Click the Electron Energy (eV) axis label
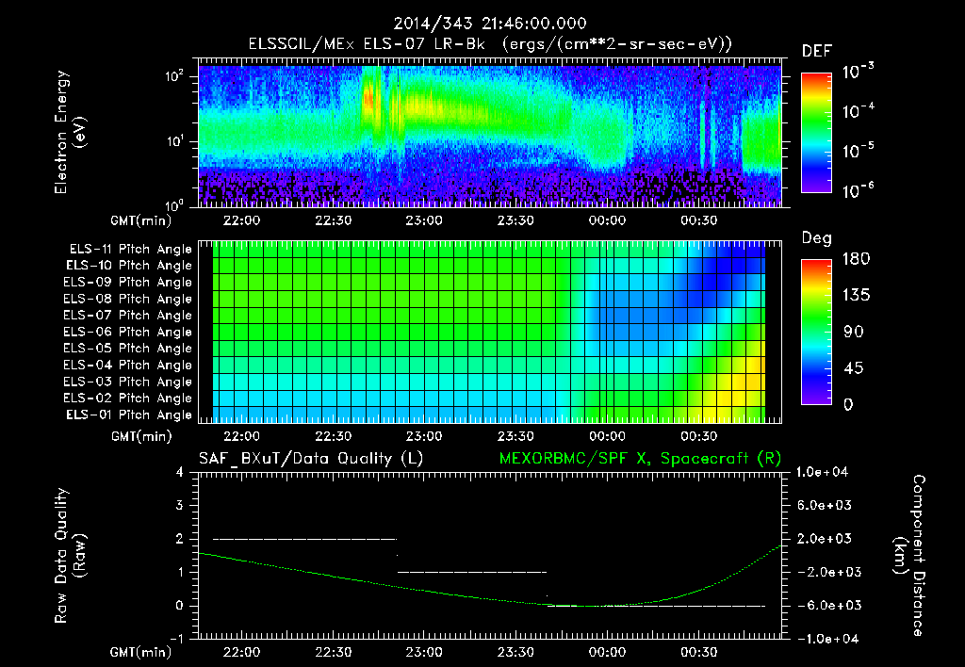This screenshot has width=965, height=667. coord(70,132)
